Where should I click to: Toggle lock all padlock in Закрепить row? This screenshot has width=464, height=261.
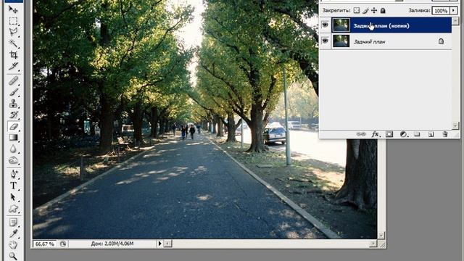(383, 10)
